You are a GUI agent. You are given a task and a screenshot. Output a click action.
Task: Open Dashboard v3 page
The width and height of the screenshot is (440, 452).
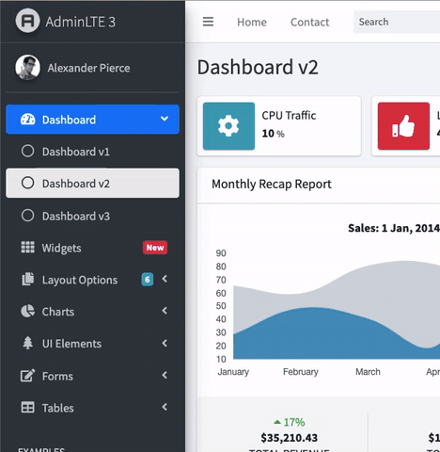[x=92, y=216]
